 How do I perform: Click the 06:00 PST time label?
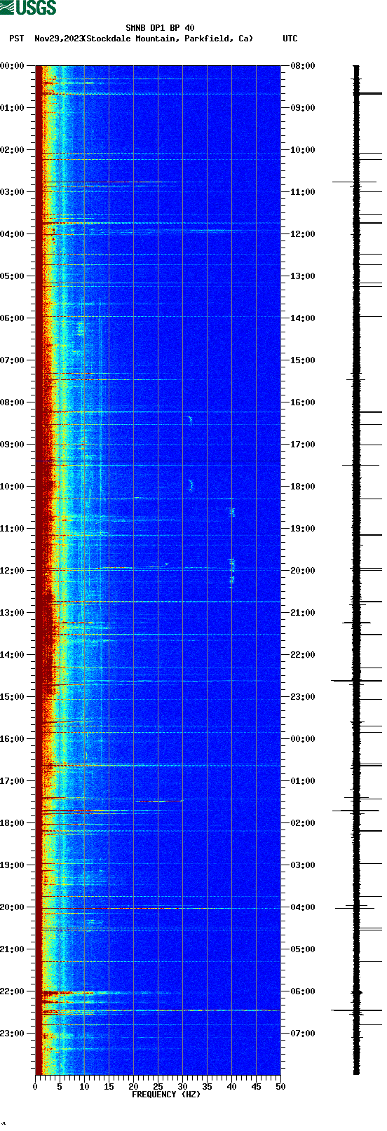(x=13, y=318)
